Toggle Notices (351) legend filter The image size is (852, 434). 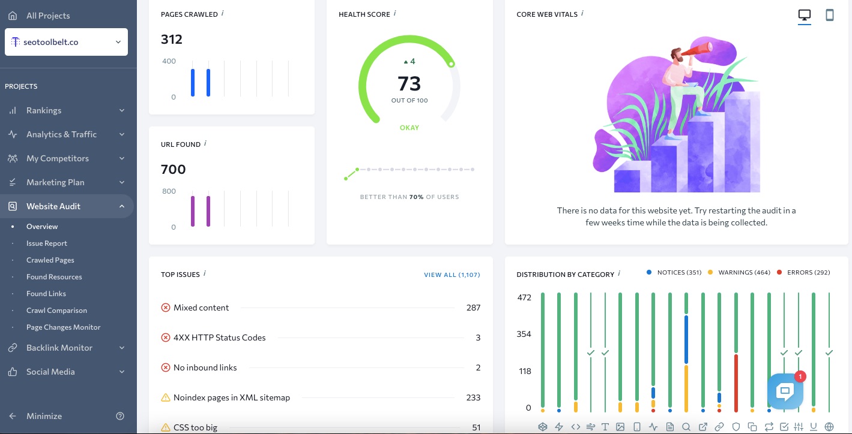click(674, 272)
